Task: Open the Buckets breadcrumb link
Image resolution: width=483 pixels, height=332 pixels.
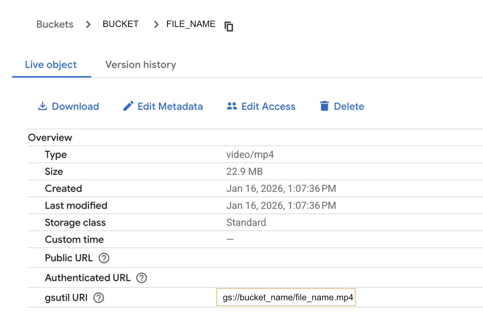Action: point(54,24)
